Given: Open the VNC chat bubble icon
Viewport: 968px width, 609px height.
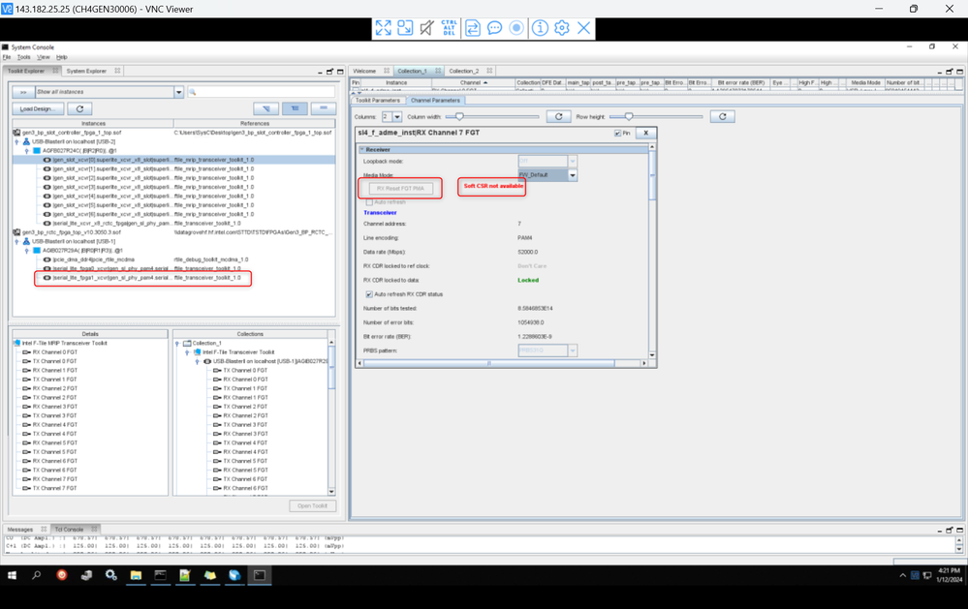Looking at the screenshot, I should (494, 28).
